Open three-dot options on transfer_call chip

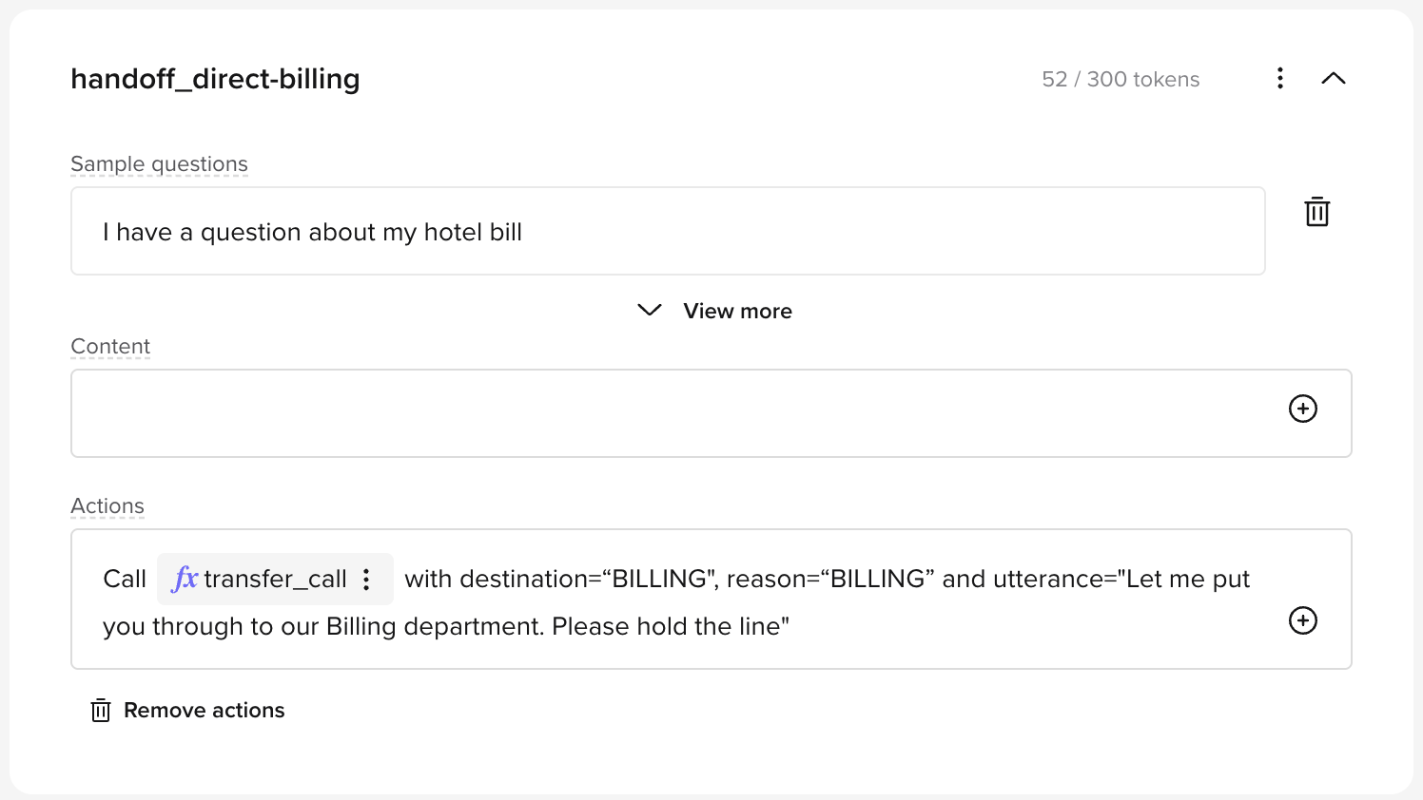pos(366,580)
